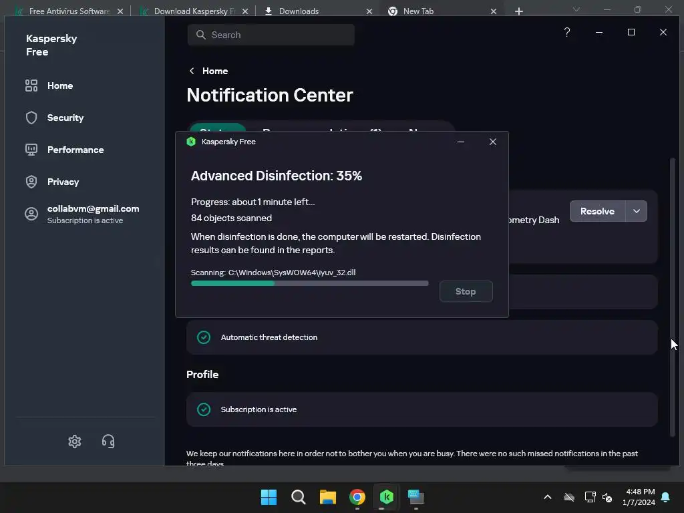The height and width of the screenshot is (513, 684).
Task: Open the Performance monitor icon
Action: pyautogui.click(x=31, y=150)
